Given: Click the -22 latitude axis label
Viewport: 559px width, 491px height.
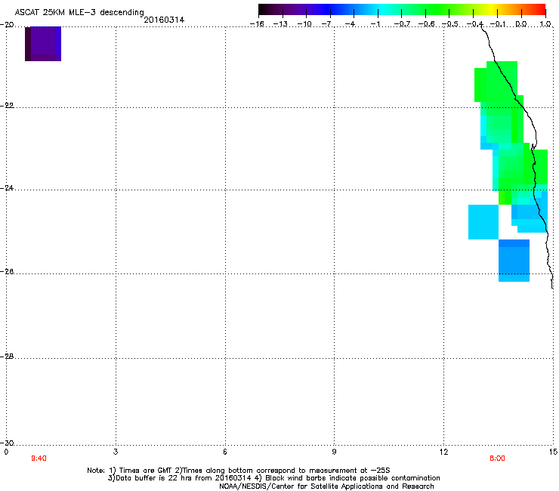Looking at the screenshot, I should tap(7, 106).
